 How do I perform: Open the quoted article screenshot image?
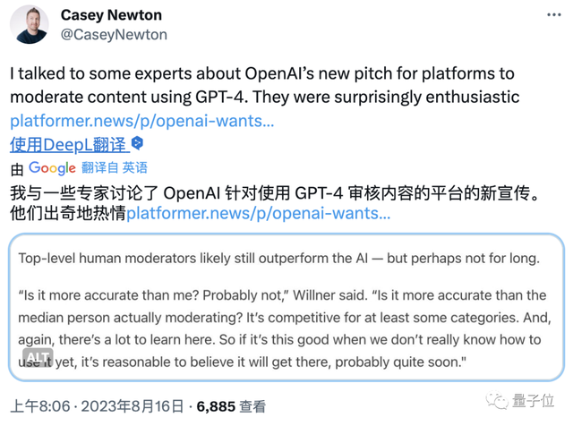point(286,304)
